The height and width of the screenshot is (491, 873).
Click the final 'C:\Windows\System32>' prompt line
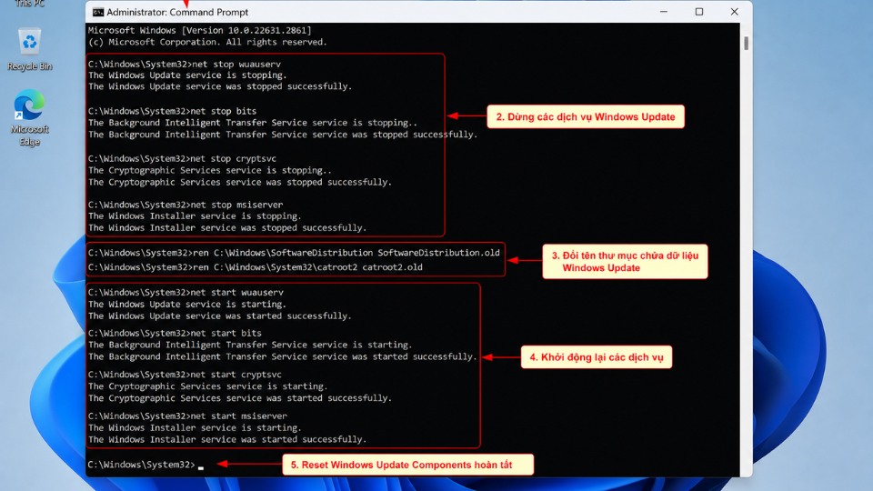[145, 465]
